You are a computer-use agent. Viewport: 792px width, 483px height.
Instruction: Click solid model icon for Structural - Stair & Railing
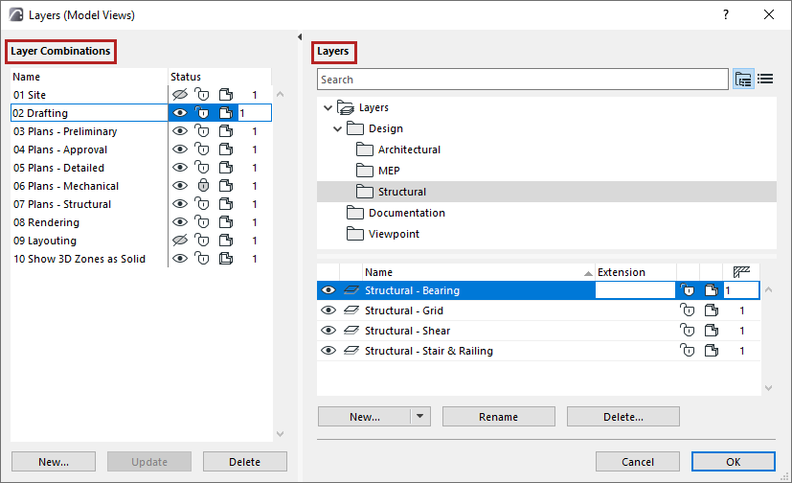pos(711,351)
